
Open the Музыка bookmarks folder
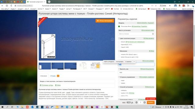point(91,9)
